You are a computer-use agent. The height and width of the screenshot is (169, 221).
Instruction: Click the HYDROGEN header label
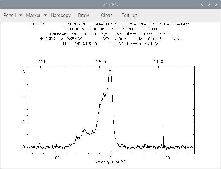click(x=75, y=24)
